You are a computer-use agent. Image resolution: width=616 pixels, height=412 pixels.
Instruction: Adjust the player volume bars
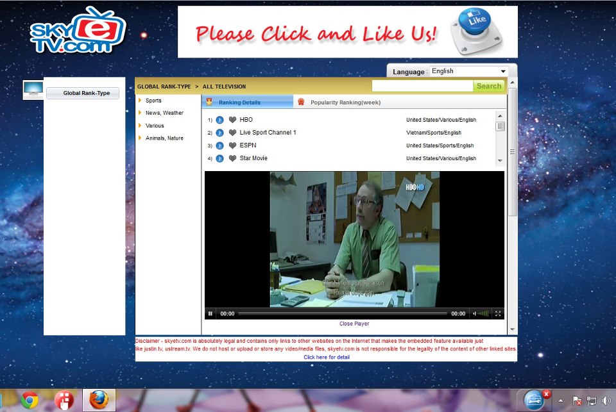[x=483, y=313]
